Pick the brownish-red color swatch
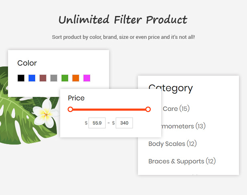This screenshot has height=195, width=247. tap(43, 78)
